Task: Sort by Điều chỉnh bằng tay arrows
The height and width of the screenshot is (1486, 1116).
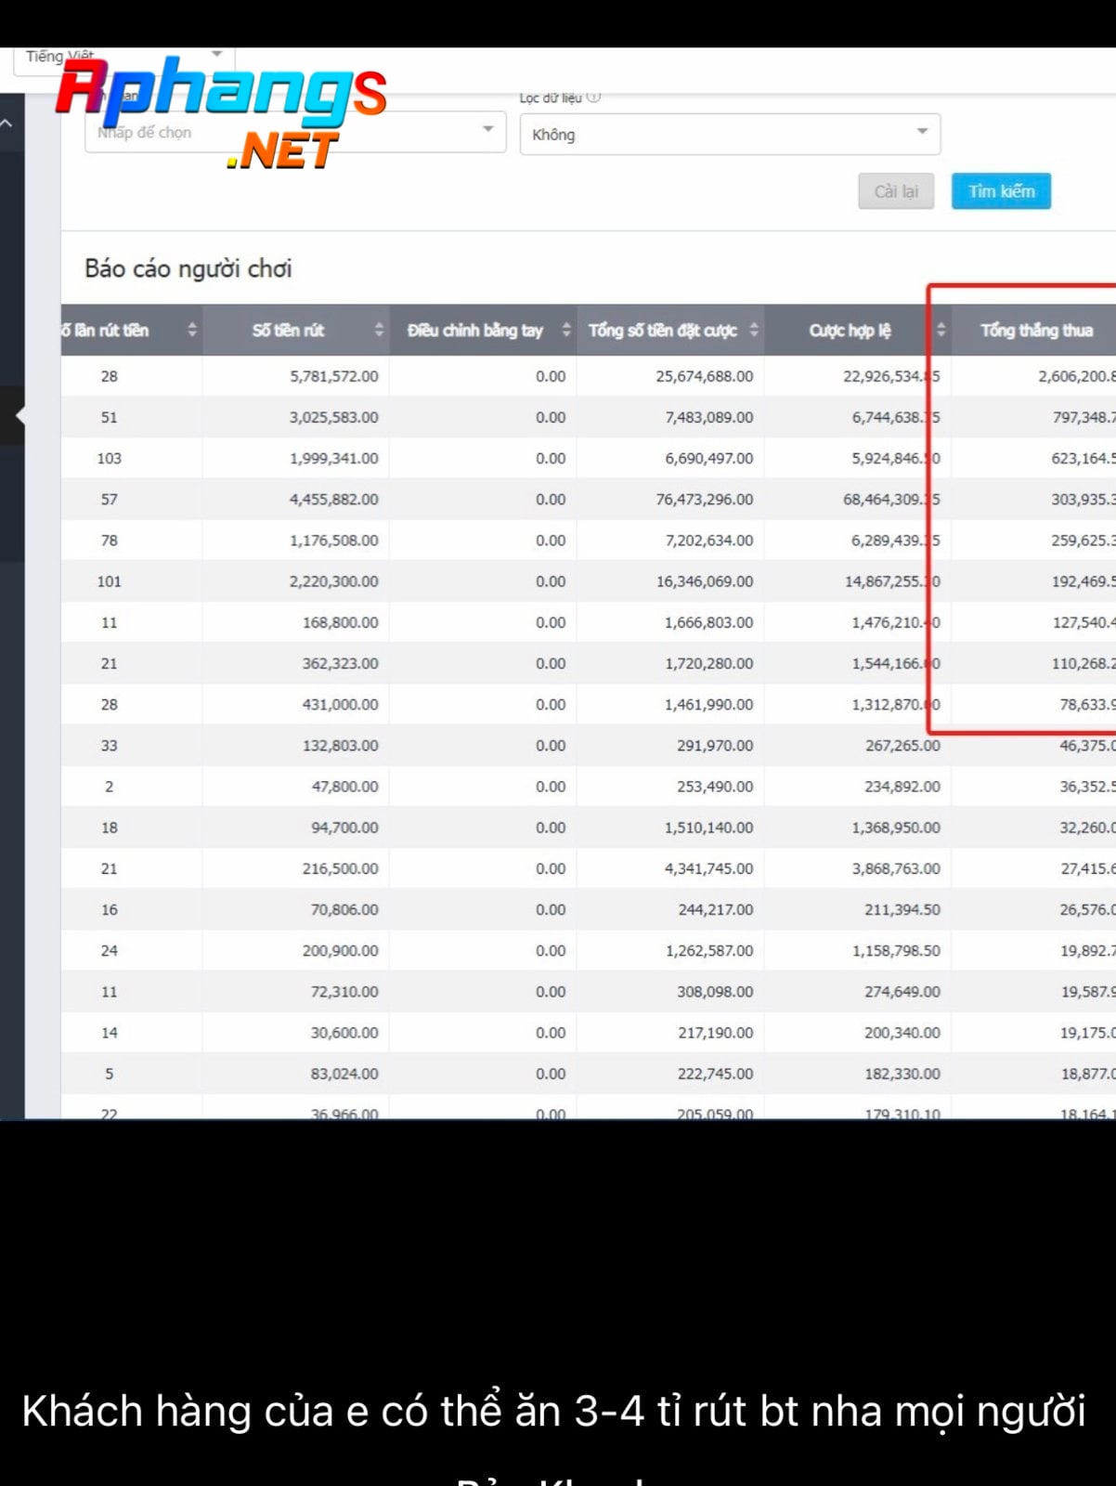Action: (x=566, y=330)
